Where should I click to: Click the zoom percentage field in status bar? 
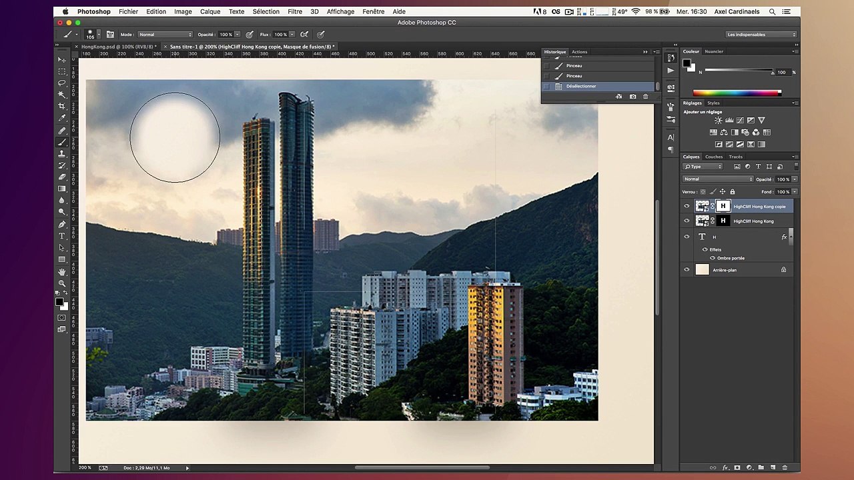(x=85, y=468)
